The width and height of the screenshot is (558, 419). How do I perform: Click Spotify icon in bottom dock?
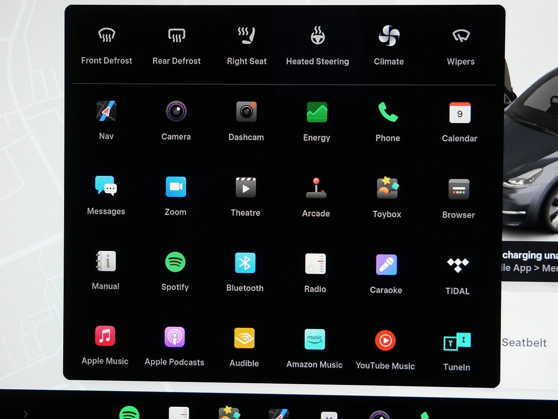(129, 413)
